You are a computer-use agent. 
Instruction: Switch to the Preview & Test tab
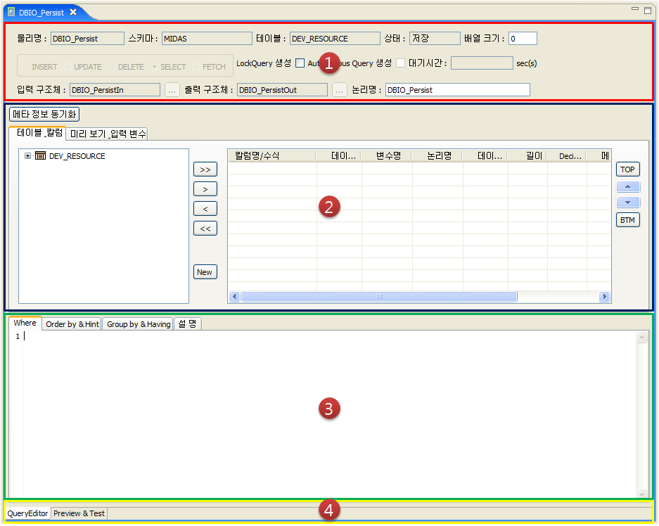tap(78, 513)
